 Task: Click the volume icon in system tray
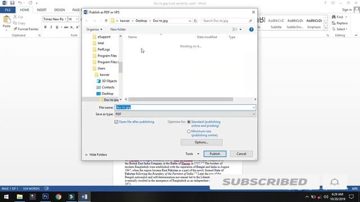click(x=326, y=197)
